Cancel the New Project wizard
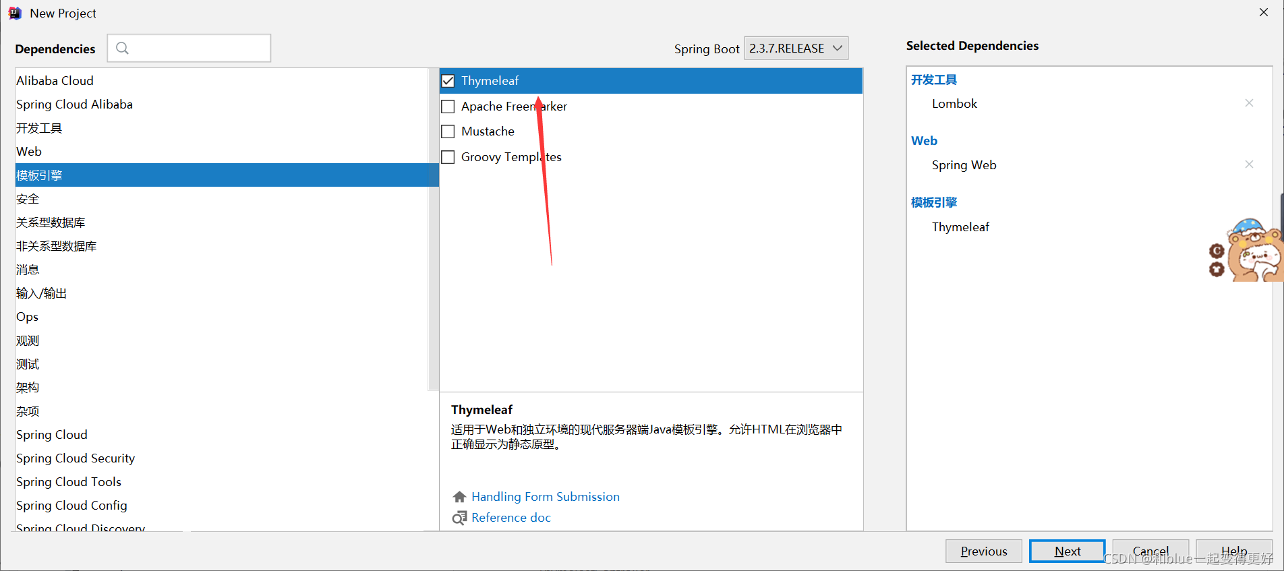The image size is (1284, 571). pyautogui.click(x=1150, y=551)
